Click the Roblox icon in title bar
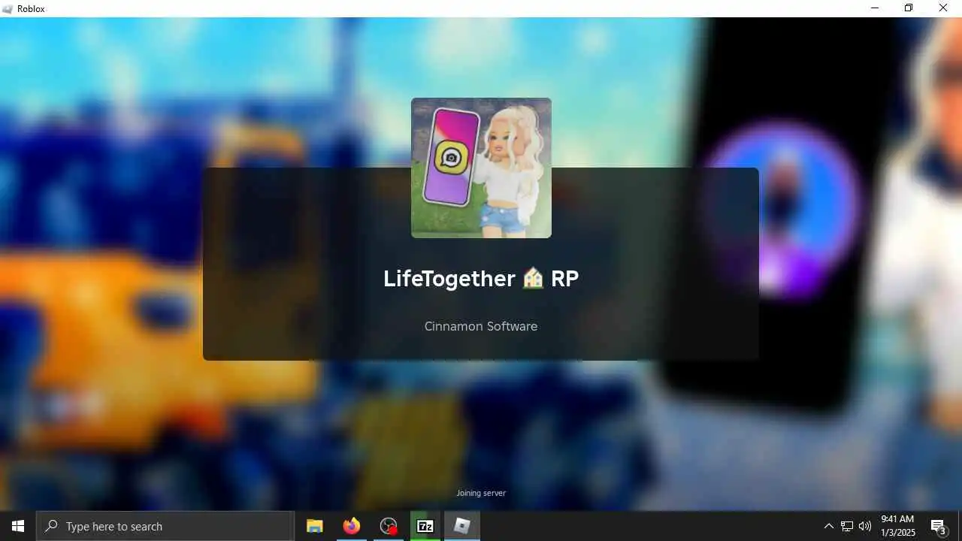Screen dimensions: 962x541 point(8,8)
